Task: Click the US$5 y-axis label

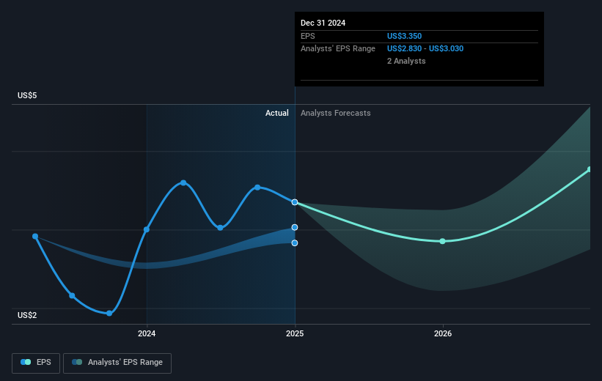Action: point(27,95)
